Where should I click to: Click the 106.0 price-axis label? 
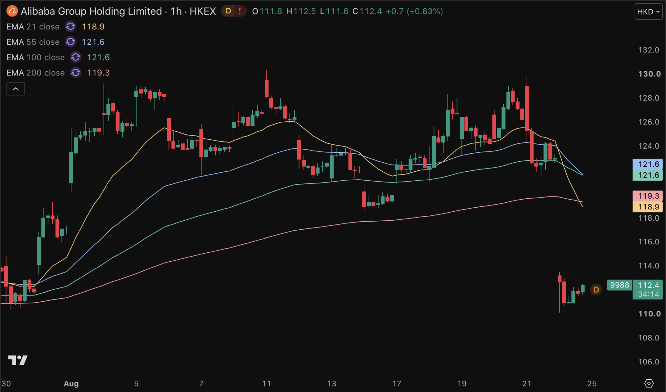click(x=649, y=362)
